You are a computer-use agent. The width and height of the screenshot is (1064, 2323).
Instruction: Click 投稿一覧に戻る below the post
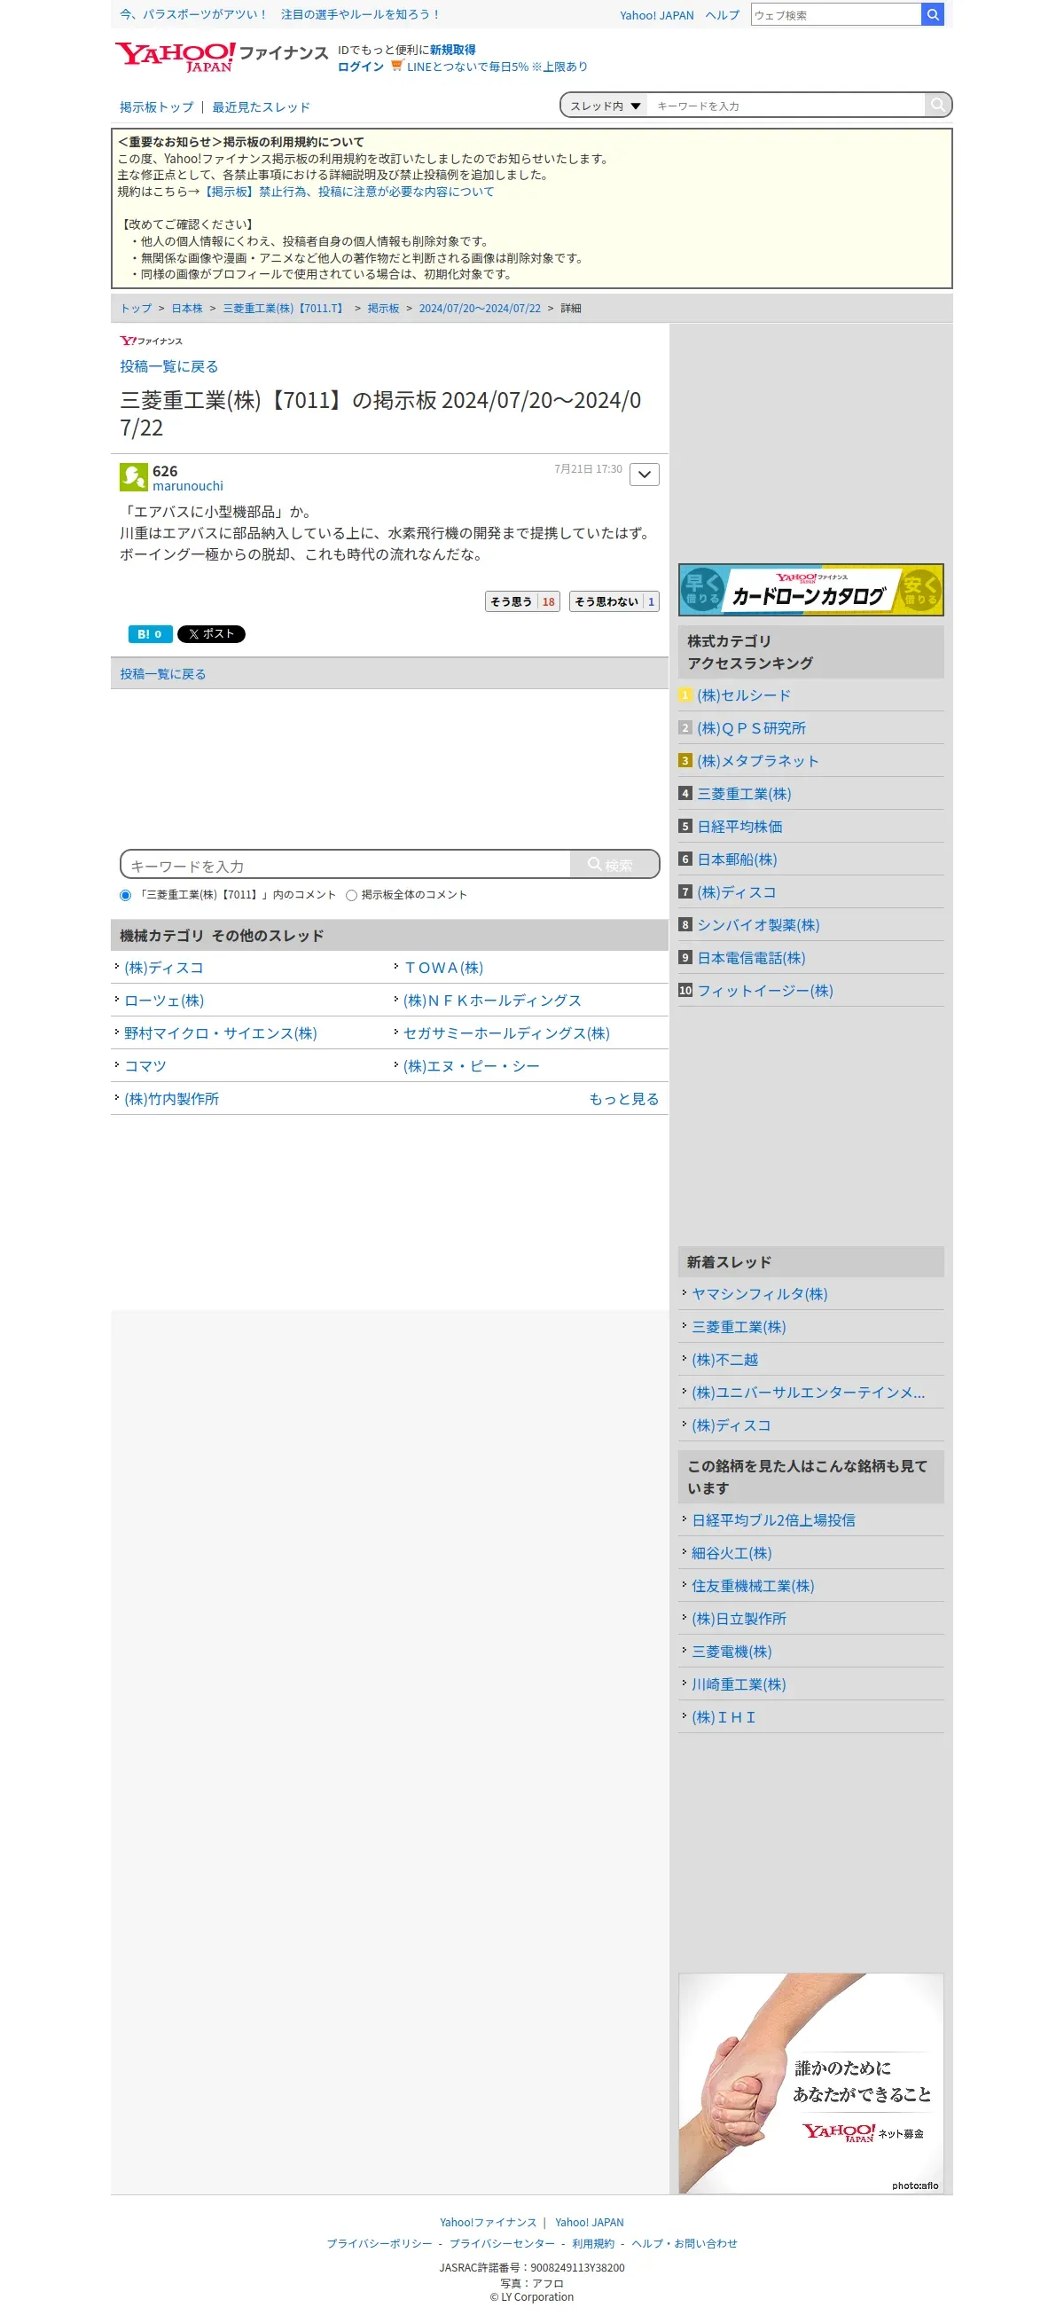163,673
